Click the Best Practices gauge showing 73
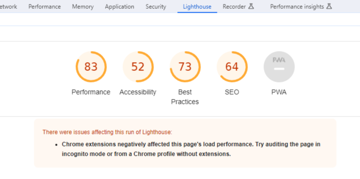The width and height of the screenshot is (360, 179). click(x=185, y=66)
